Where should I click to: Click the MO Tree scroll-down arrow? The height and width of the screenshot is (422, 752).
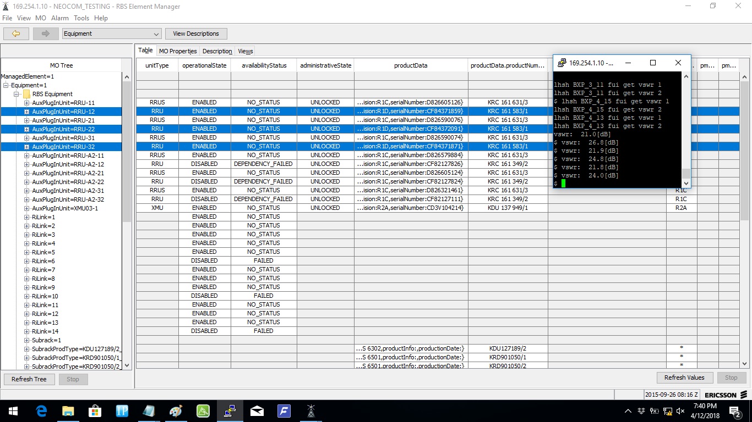[x=127, y=365]
